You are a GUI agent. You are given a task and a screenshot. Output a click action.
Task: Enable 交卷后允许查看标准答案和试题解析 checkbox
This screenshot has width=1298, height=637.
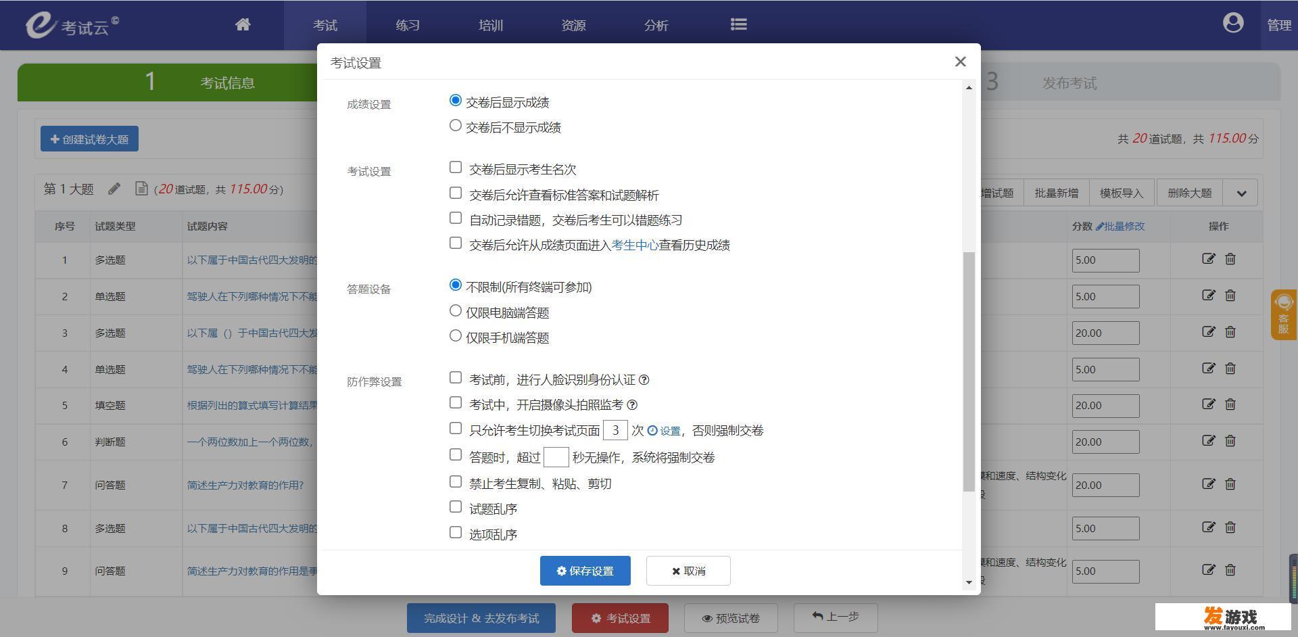click(456, 193)
